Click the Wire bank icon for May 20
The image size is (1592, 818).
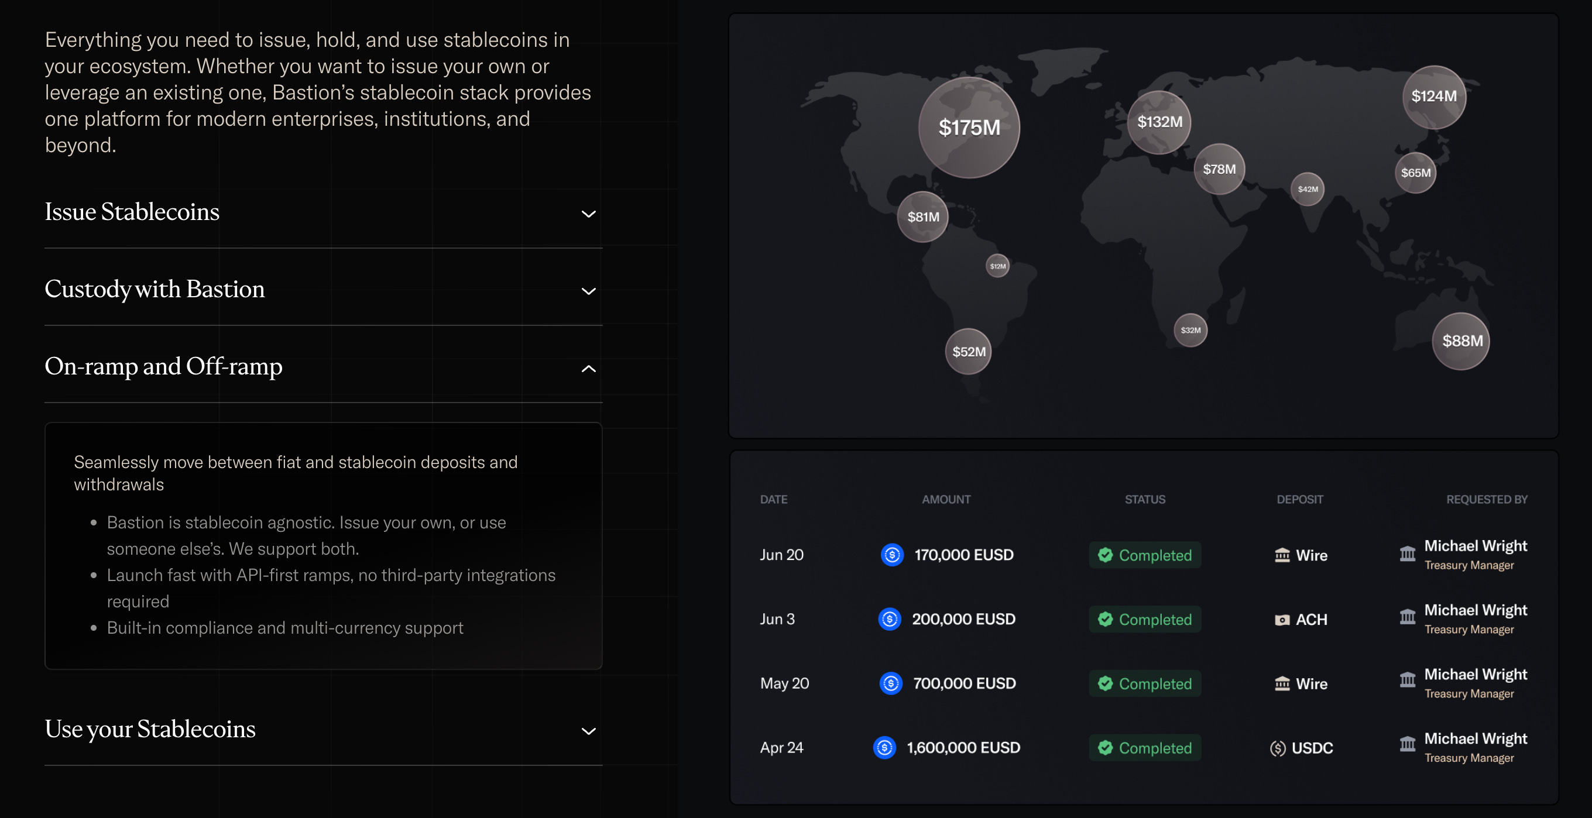coord(1282,684)
